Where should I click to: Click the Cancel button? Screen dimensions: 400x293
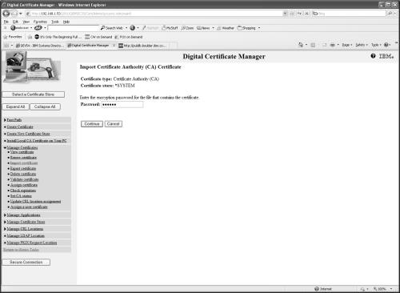pos(114,124)
